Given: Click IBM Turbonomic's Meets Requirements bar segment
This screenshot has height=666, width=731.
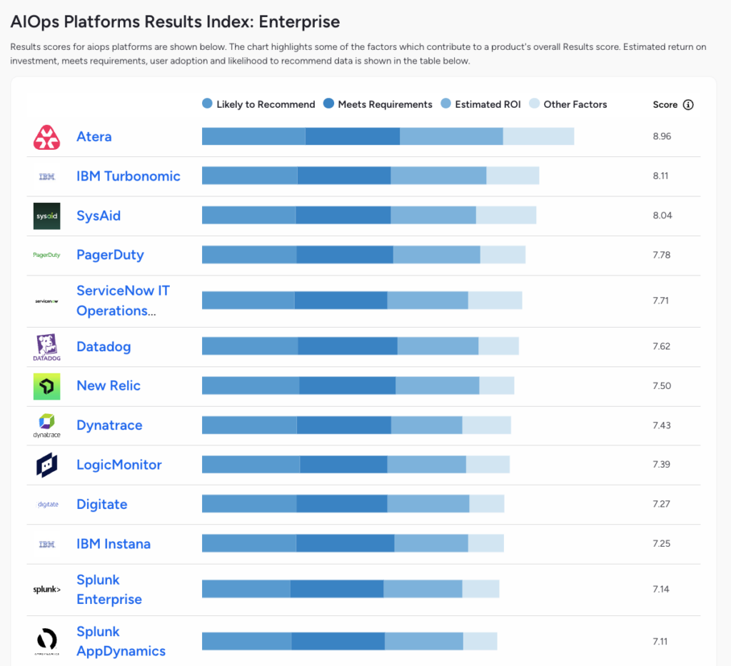Looking at the screenshot, I should [x=344, y=176].
